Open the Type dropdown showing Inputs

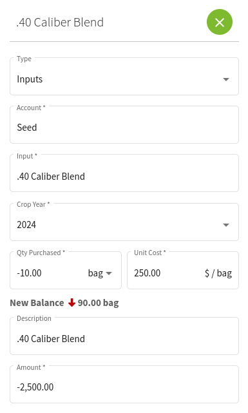pos(124,77)
